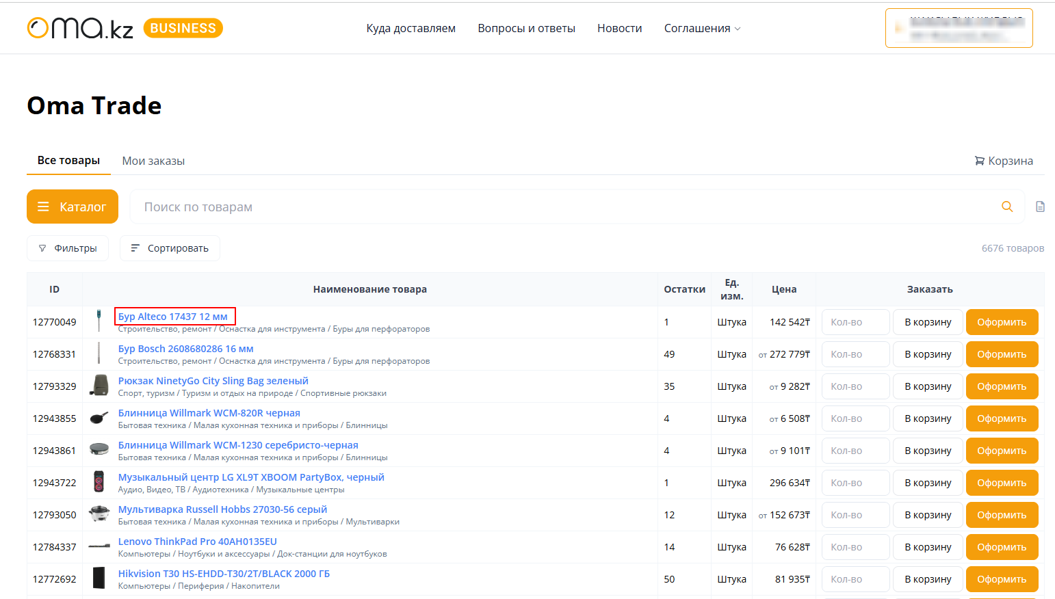Switch to Мои заказы tab
The width and height of the screenshot is (1055, 599).
click(153, 161)
